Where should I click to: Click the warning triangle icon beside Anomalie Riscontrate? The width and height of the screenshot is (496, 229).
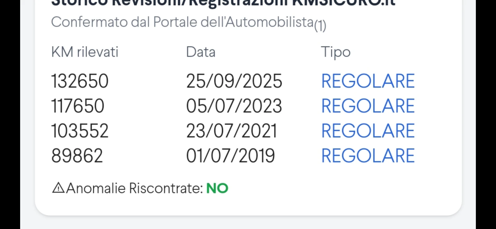pyautogui.click(x=58, y=188)
